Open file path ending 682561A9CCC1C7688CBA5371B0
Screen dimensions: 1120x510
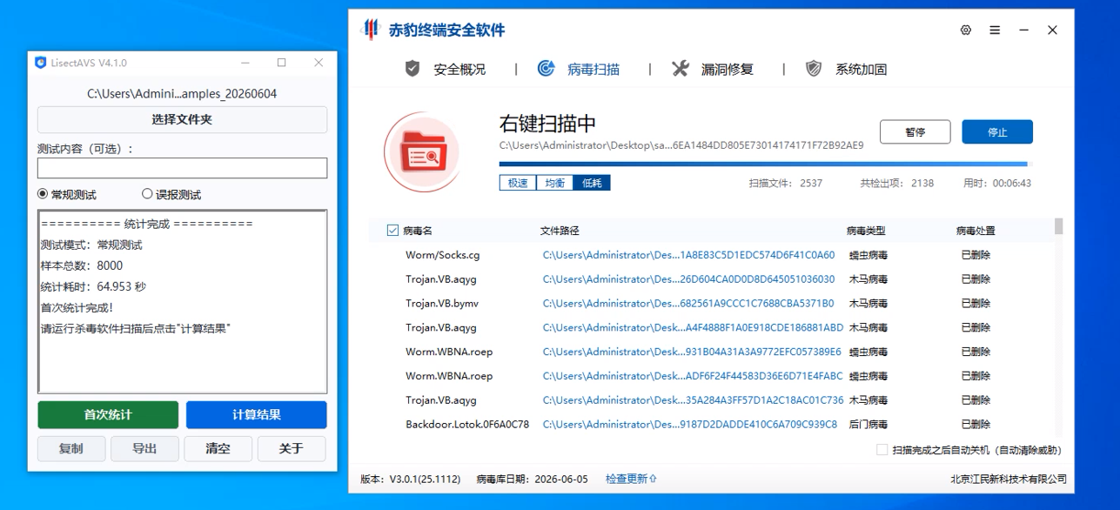tap(688, 304)
